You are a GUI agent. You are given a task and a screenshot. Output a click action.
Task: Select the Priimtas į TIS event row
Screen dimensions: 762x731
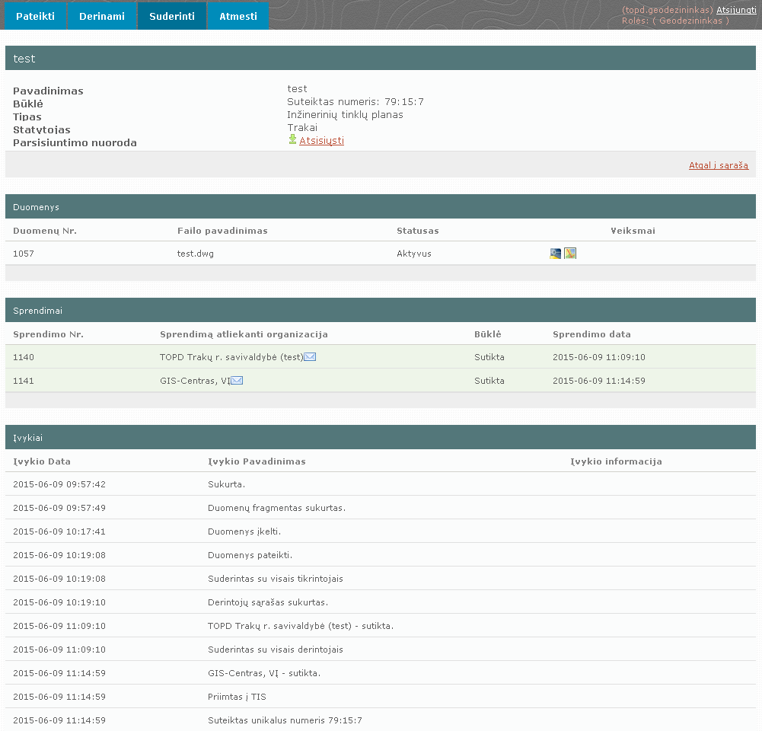(237, 697)
